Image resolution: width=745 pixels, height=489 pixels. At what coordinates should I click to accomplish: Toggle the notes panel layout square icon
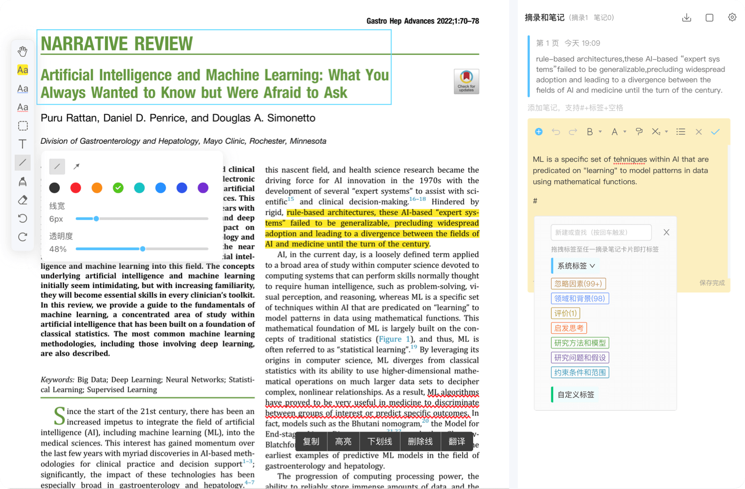point(710,18)
